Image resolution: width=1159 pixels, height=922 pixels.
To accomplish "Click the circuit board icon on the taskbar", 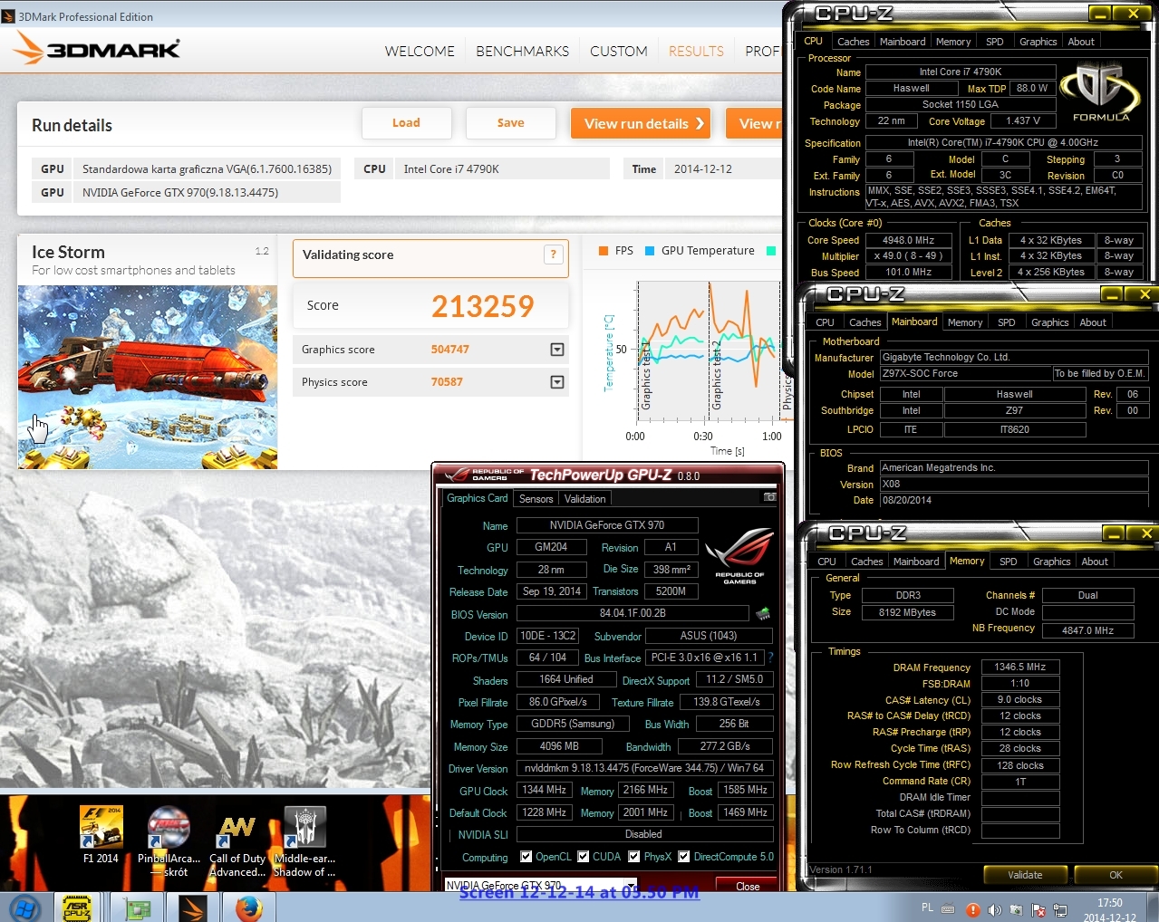I will click(x=137, y=908).
